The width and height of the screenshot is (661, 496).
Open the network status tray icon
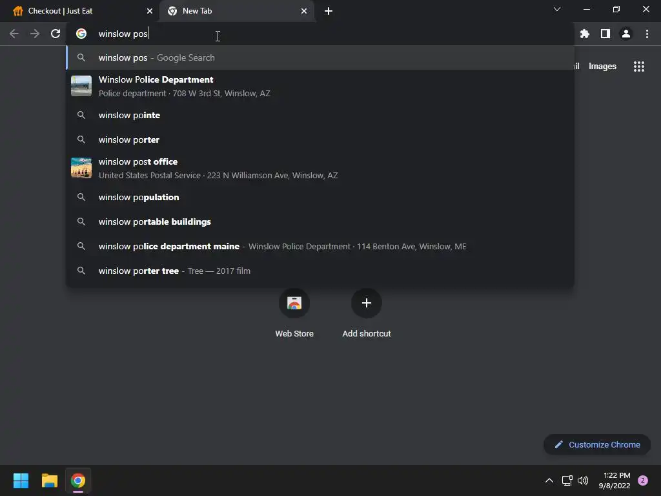(567, 480)
